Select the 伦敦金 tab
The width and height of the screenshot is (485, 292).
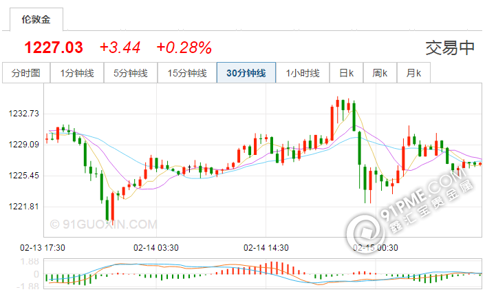36,19
